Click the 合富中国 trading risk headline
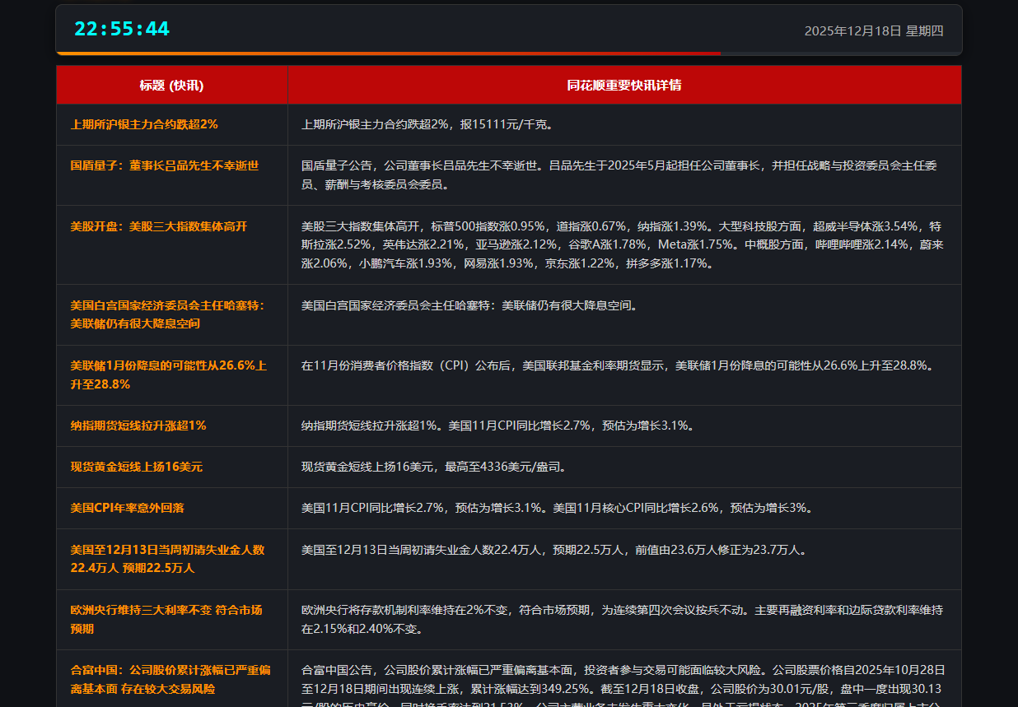The image size is (1018, 707). click(x=170, y=679)
